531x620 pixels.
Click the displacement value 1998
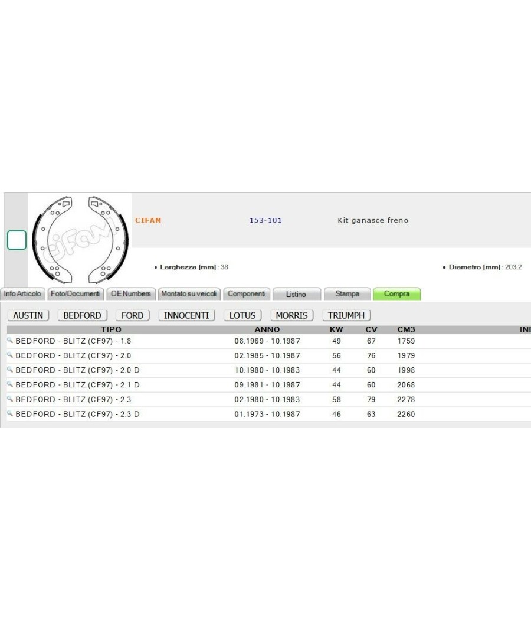406,370
